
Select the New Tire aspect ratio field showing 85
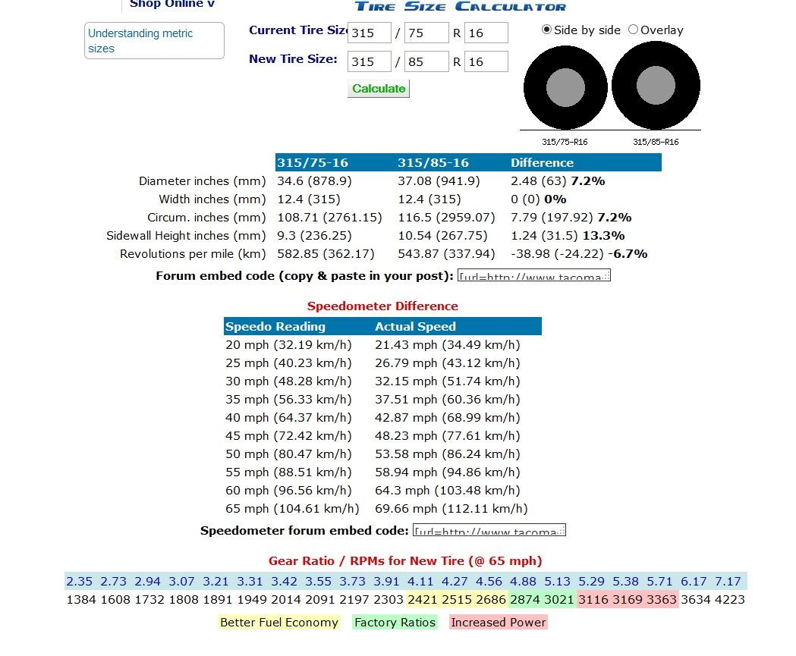[x=426, y=61]
